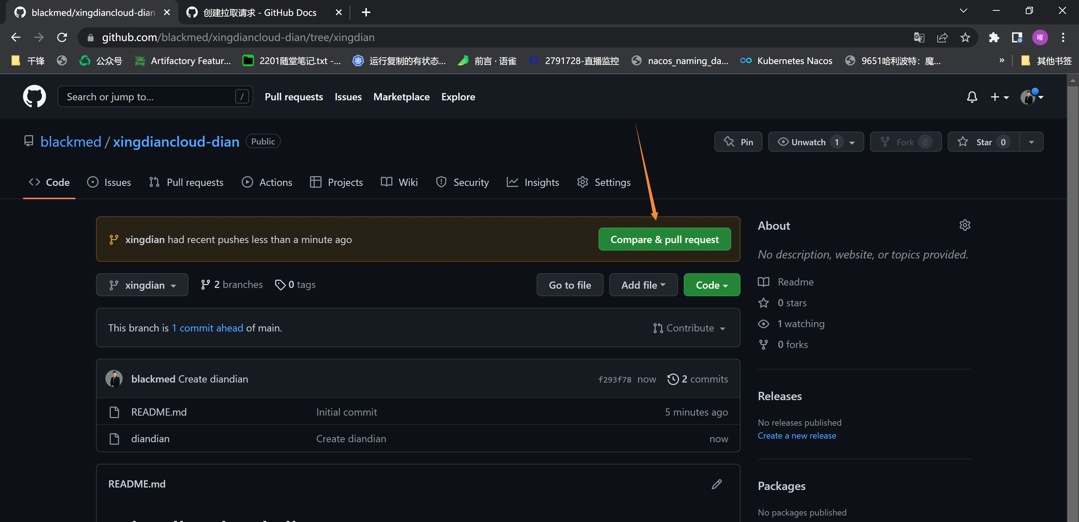Screen dimensions: 1079x522
Task: Open the notifications bell
Action: click(972, 97)
